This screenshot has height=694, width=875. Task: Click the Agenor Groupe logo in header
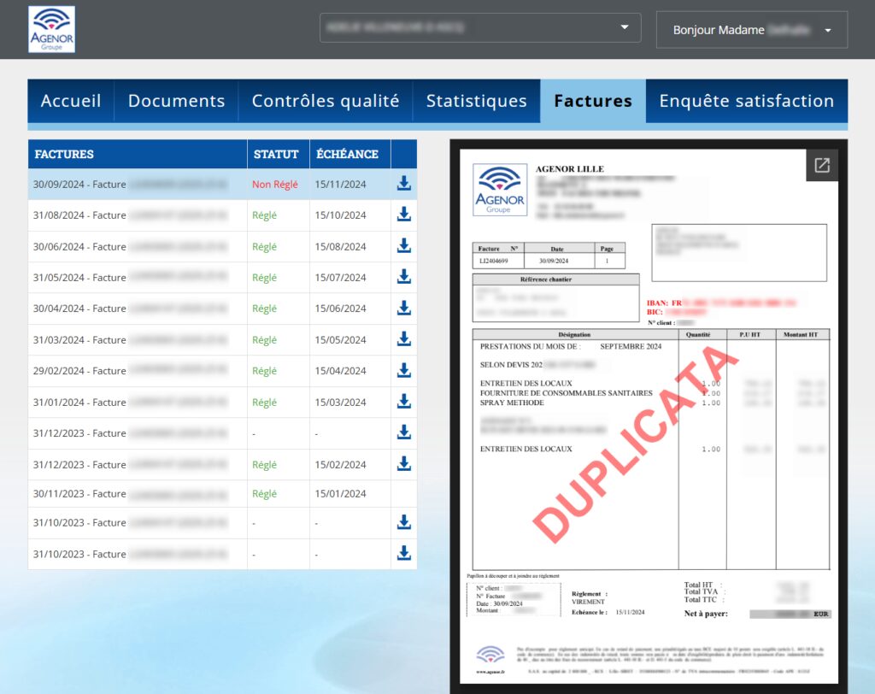coord(51,30)
